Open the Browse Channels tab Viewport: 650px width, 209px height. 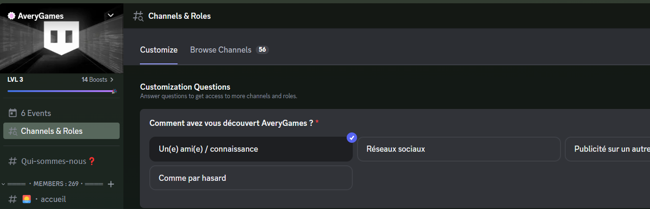click(221, 50)
